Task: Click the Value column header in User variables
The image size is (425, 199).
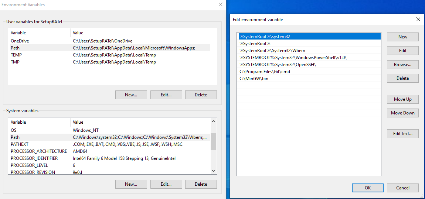Action: tap(140, 33)
